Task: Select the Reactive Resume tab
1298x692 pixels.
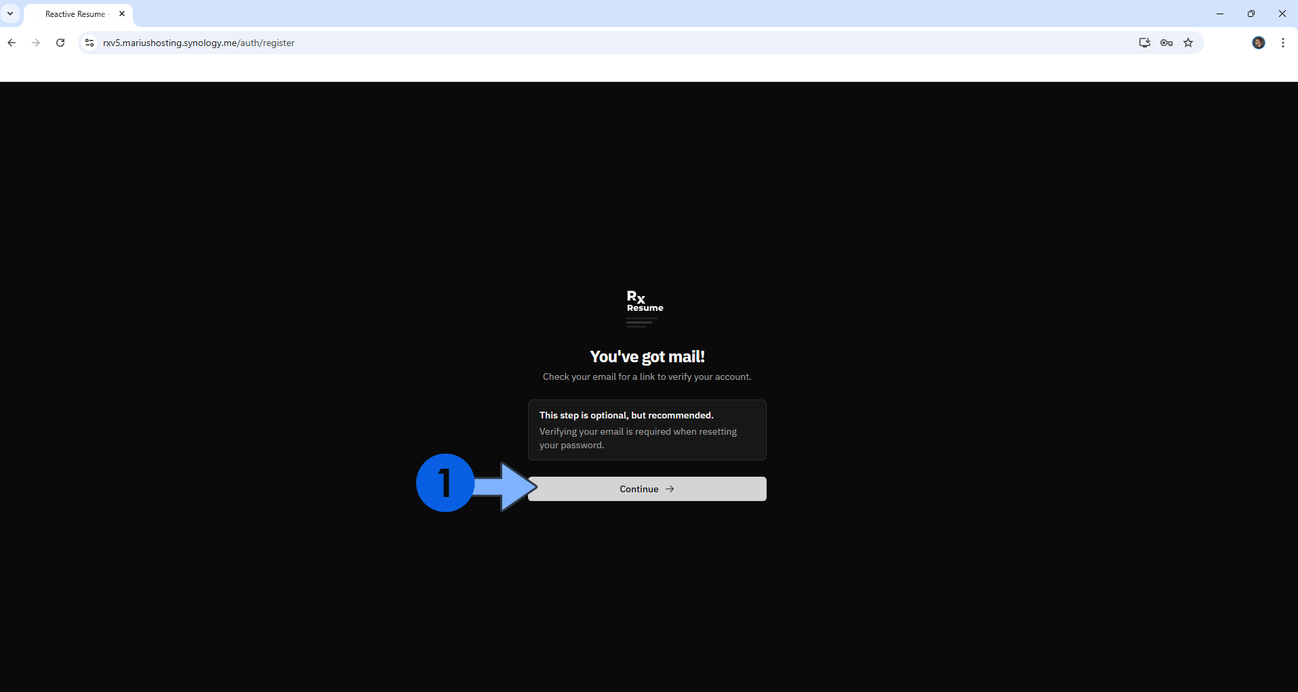Action: [x=75, y=14]
